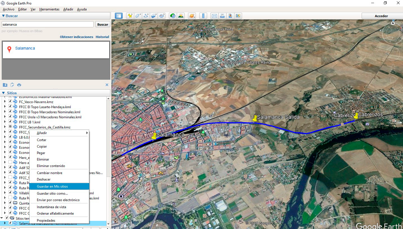Choose Guardar sitio como... context option
The image size is (403, 229).
pos(59,194)
